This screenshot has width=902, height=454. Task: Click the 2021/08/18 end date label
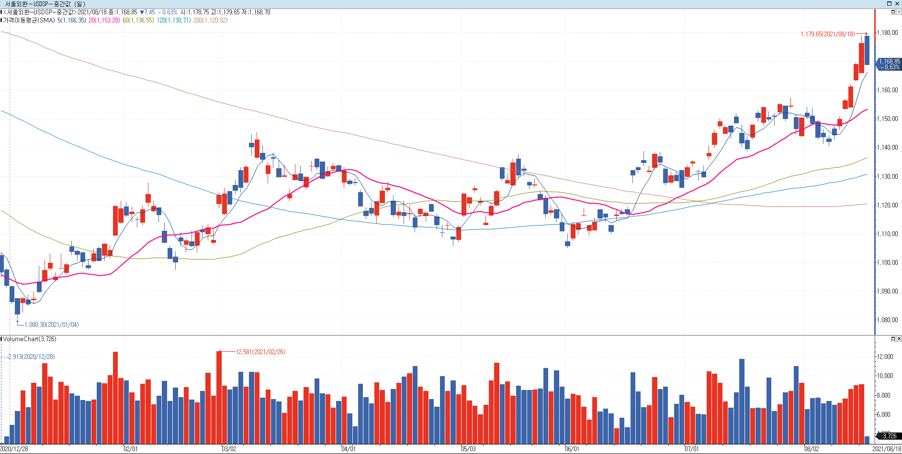coord(887,449)
